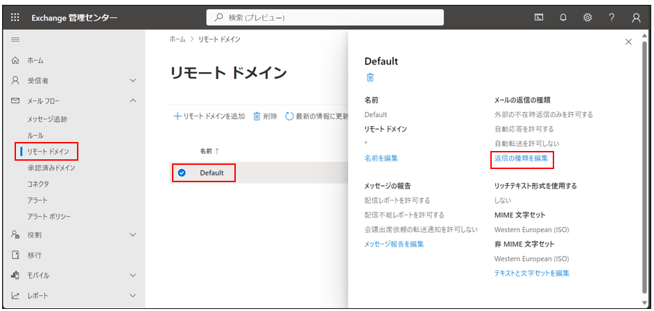Screen dimensions: 654x311
Task: Collapse the navigation hamburger menu
Action: tap(15, 39)
